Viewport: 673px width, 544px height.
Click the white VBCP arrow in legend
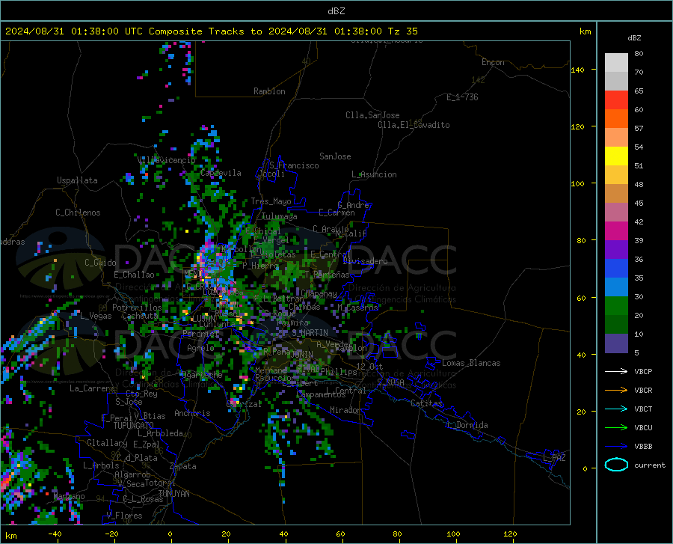coord(616,371)
